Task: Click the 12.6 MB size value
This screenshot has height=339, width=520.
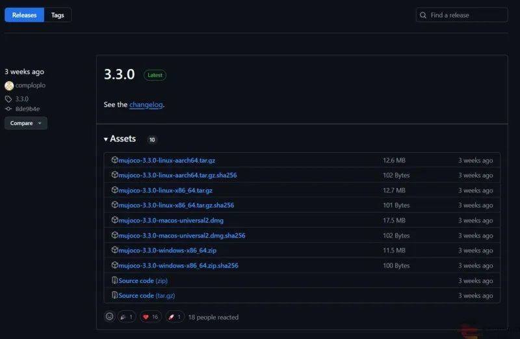Action: pos(395,160)
